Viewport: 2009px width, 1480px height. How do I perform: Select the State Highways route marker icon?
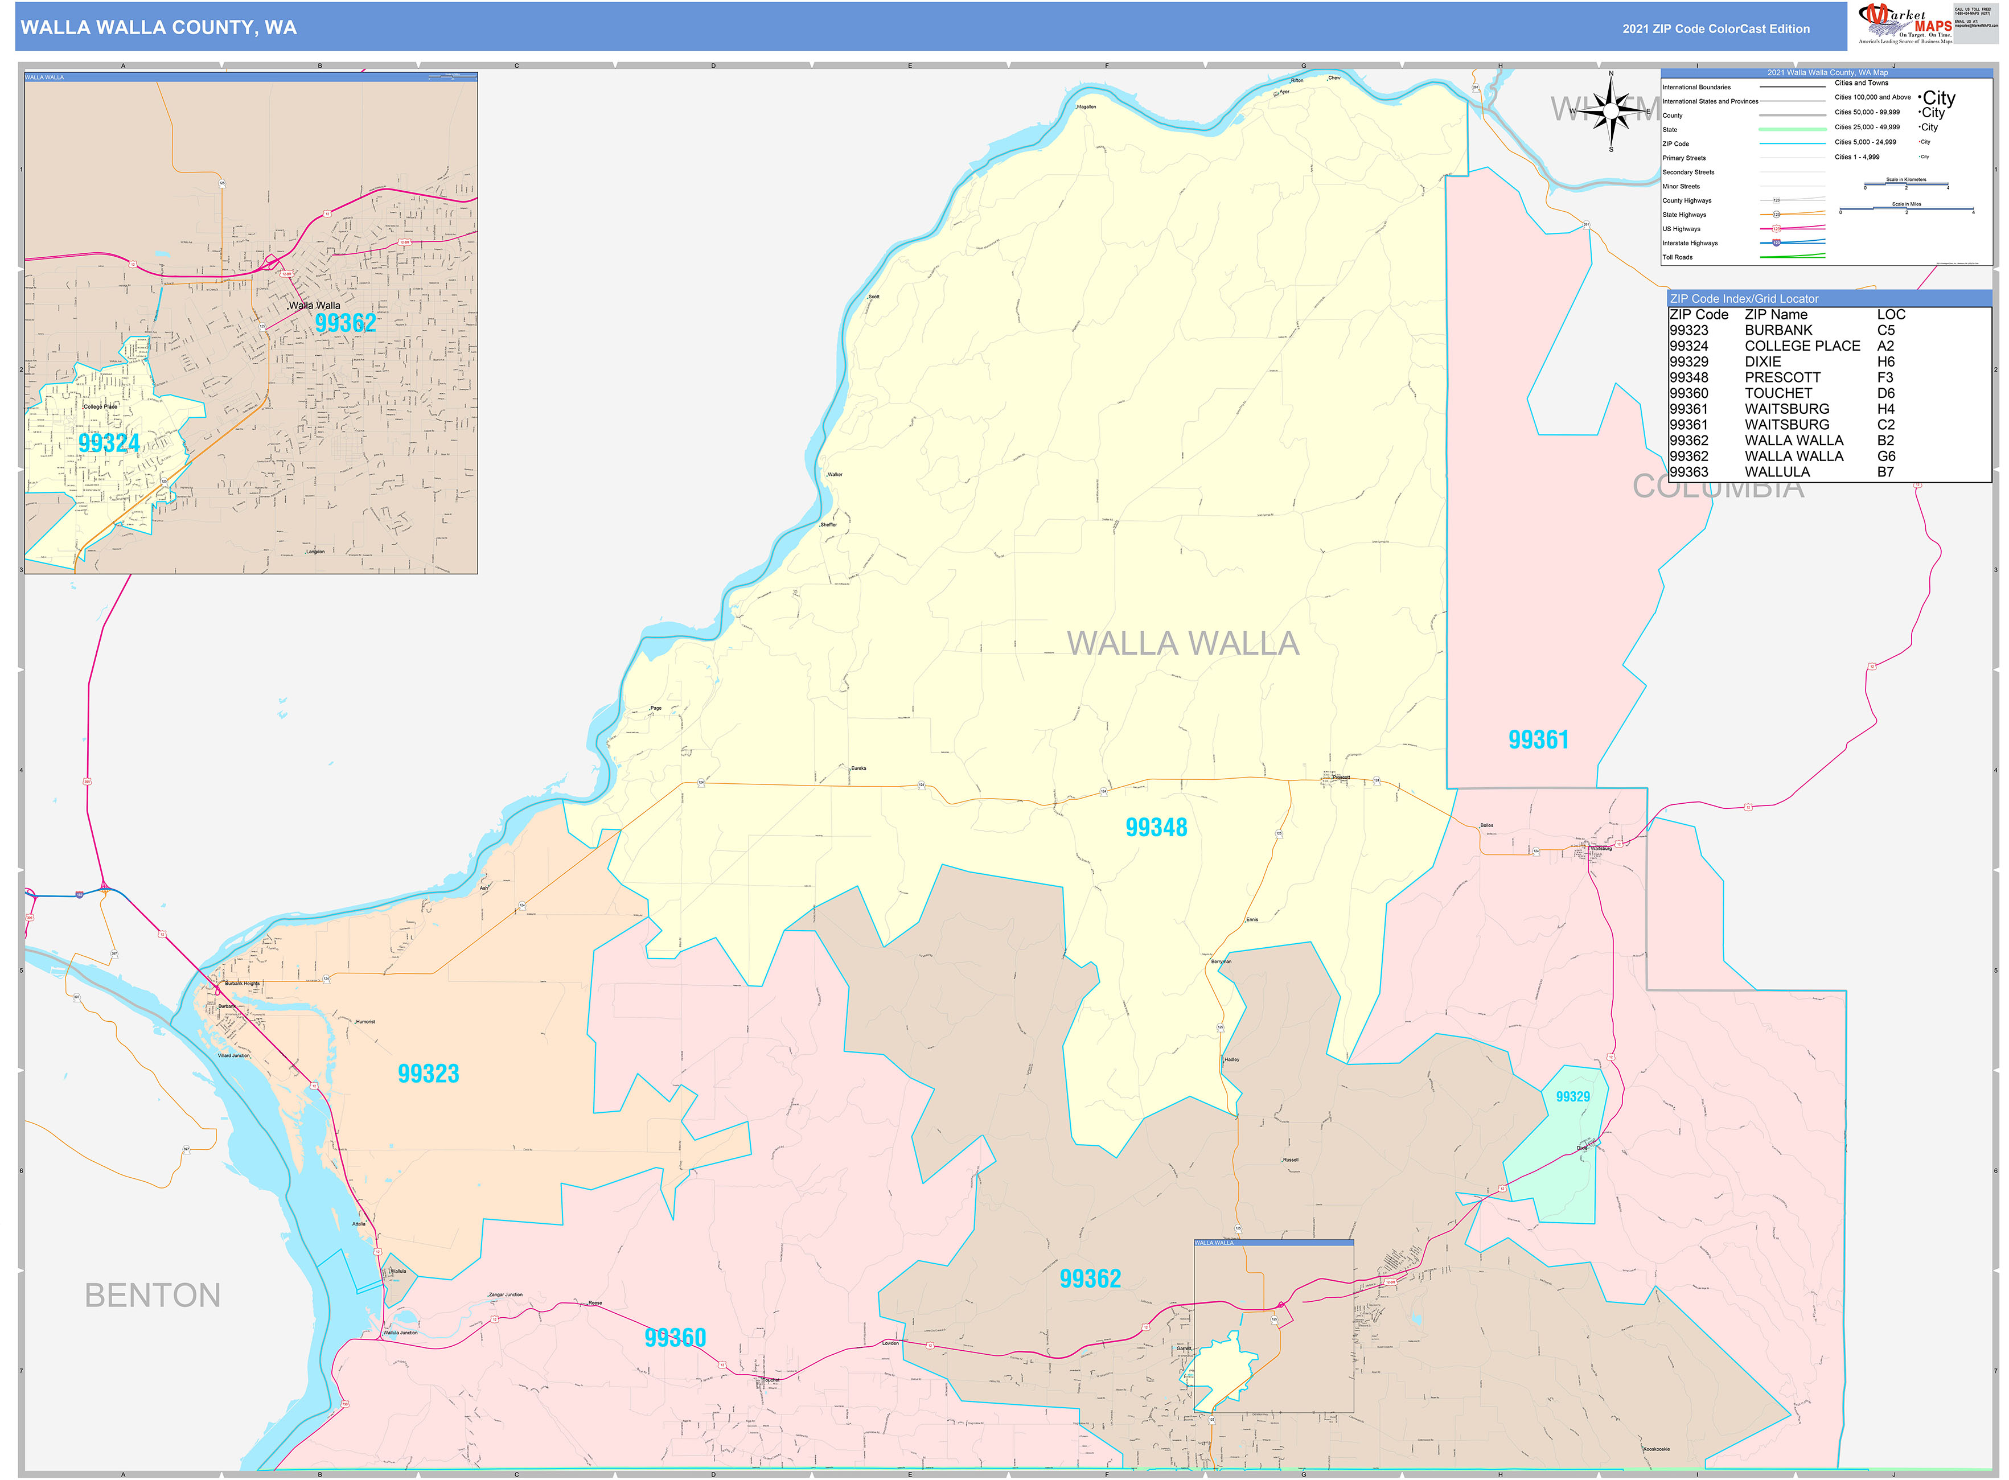(1777, 215)
